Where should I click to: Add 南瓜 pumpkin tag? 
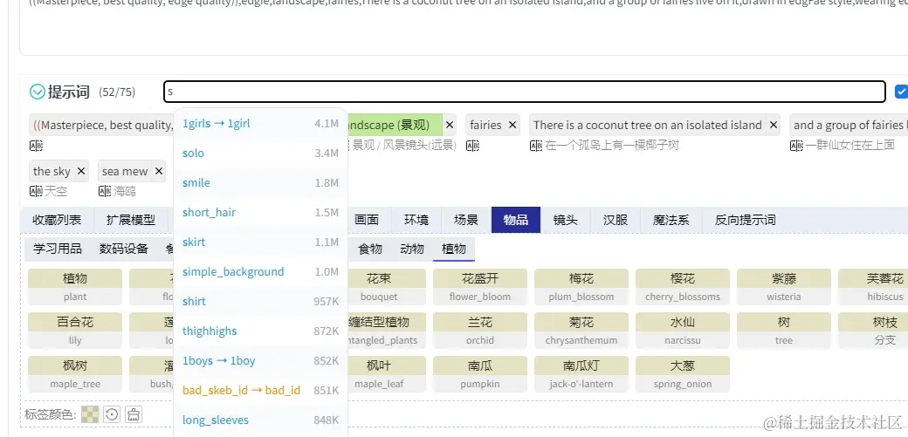pyautogui.click(x=480, y=374)
